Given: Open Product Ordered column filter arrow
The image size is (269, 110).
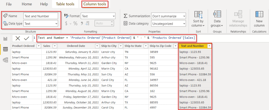Looking at the screenshot, I should point(39,46).
